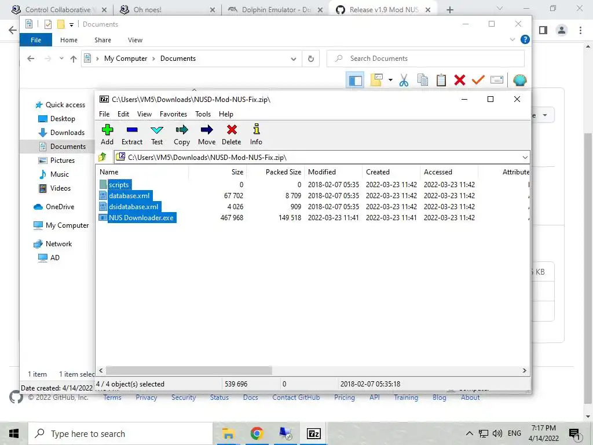Viewport: 593px width, 445px height.
Task: Click the 7-Zip taskbar icon
Action: pos(314,433)
